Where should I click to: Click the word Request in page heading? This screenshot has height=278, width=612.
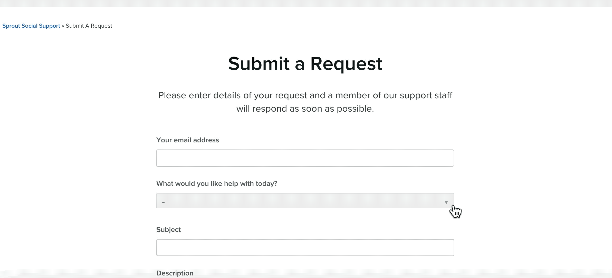pyautogui.click(x=346, y=64)
